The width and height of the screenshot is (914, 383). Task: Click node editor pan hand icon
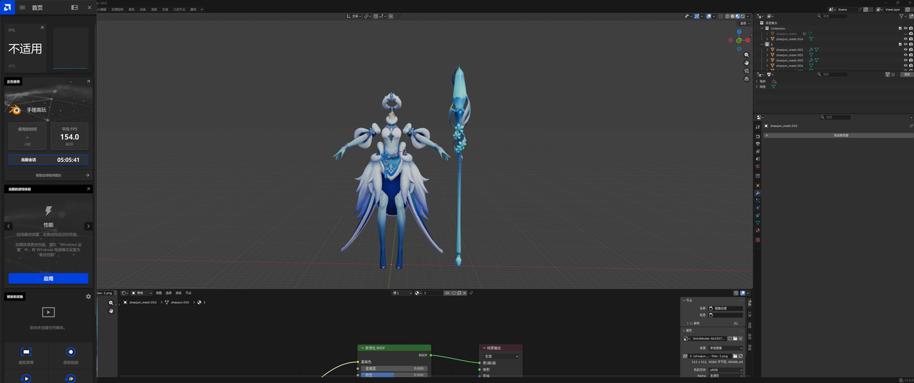pos(111,310)
